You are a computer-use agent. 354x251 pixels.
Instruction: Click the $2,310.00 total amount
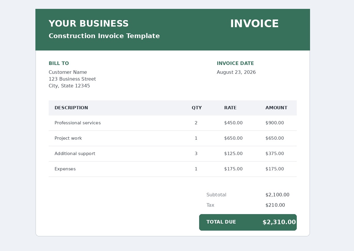click(x=279, y=222)
